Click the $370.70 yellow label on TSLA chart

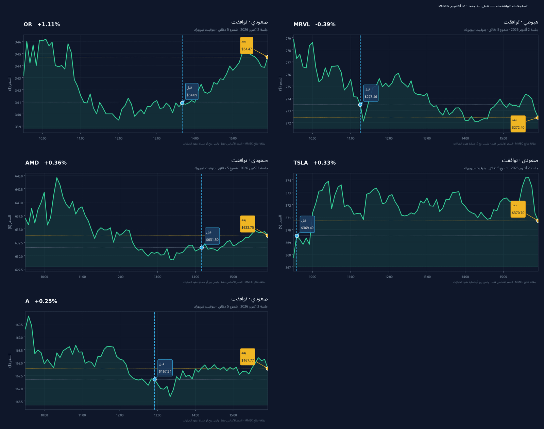point(518,209)
